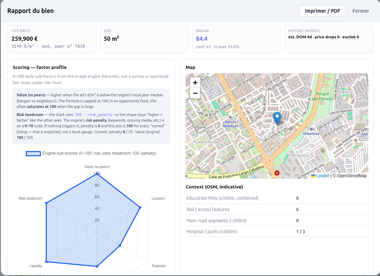Click the Education POIs row
The image size is (380, 276).
click(x=277, y=198)
